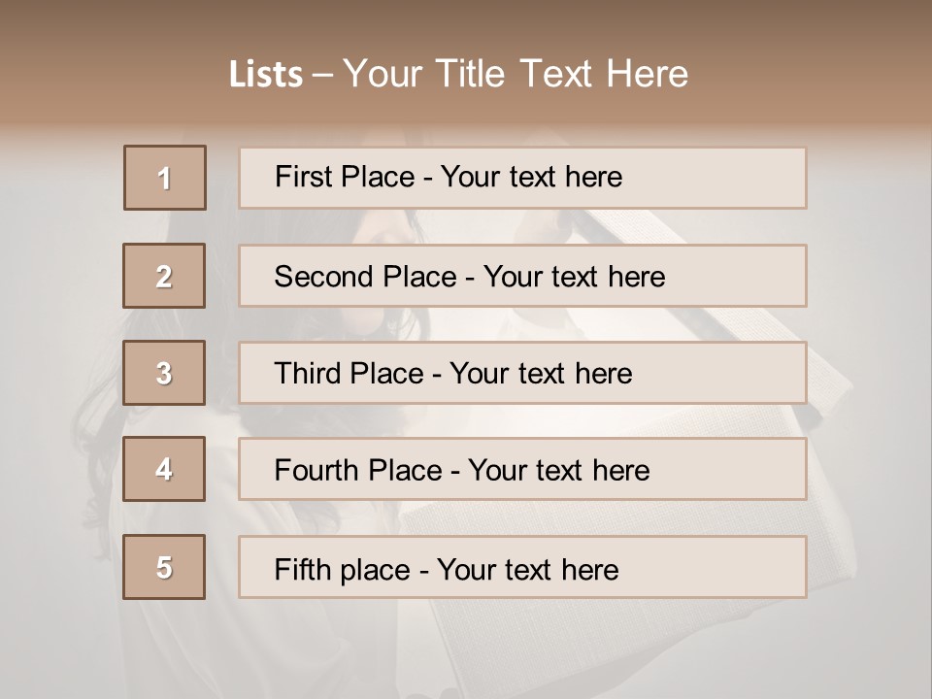Click the words 'Second Place'
The image size is (932, 699).
[x=365, y=277]
